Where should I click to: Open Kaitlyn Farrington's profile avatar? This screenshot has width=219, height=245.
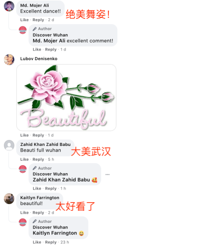point(9,199)
